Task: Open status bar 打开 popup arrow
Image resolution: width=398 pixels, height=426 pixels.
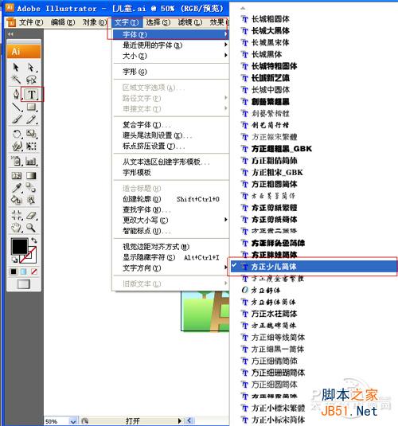Action: (x=179, y=421)
